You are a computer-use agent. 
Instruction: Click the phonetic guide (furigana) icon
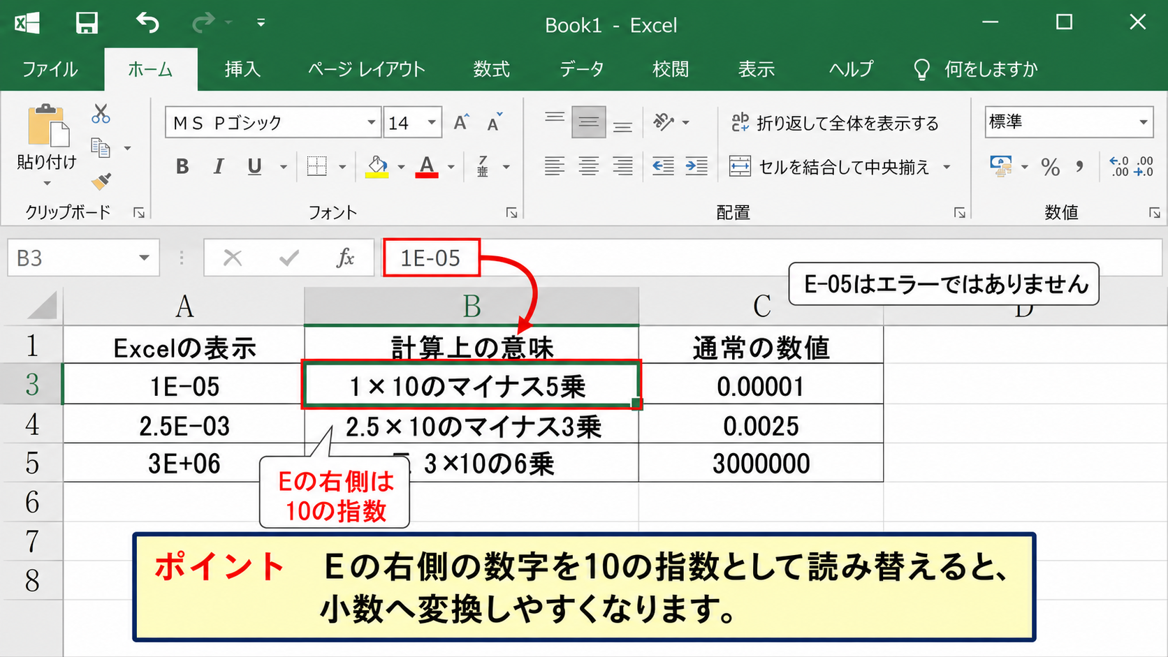pos(483,166)
